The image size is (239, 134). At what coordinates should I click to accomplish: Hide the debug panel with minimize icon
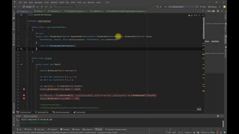coord(222,11)
